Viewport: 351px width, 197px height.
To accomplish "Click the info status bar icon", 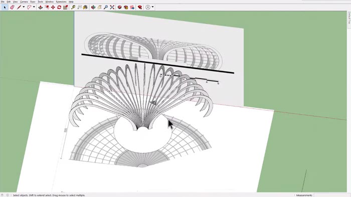I will 8,195.
